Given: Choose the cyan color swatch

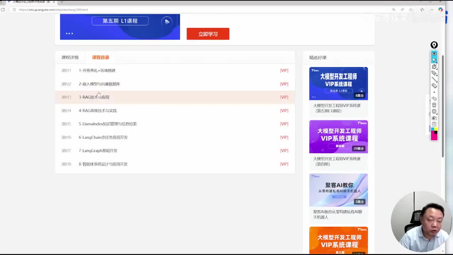Looking at the screenshot, I should [432, 129].
